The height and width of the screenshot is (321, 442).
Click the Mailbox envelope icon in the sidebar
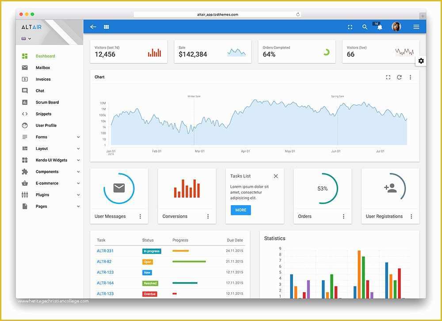coord(25,68)
